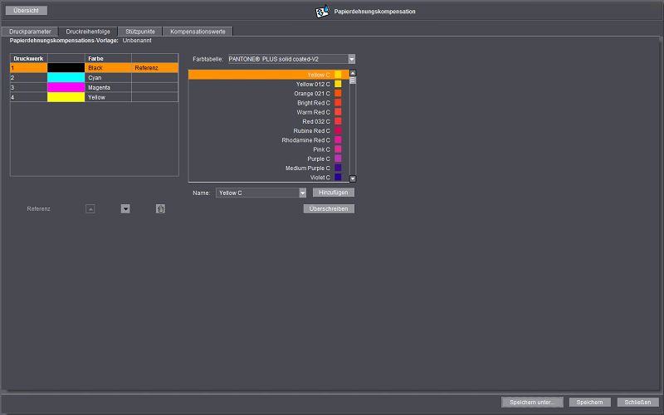Open the Stützpunkte tab
The image size is (664, 415).
[139, 31]
